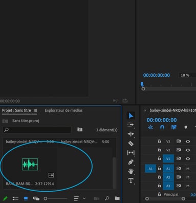Select the Slip tool
196x203 pixels.
tap(130, 152)
